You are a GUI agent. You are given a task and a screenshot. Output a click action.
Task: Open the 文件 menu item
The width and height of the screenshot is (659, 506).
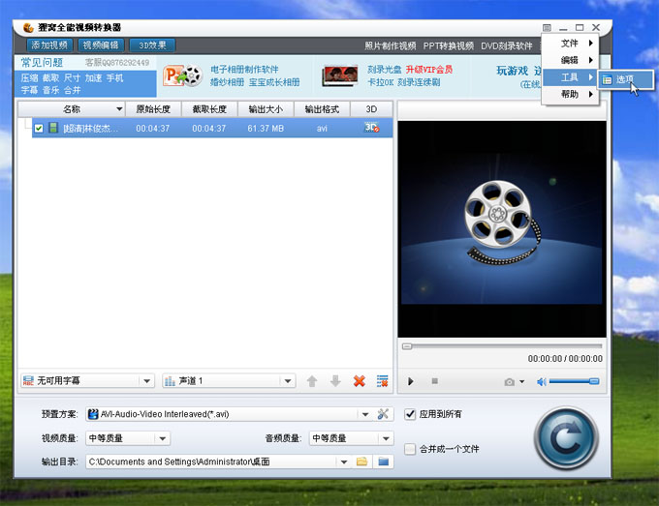(x=570, y=43)
